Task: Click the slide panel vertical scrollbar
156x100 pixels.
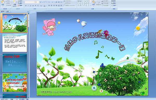Action: tap(29, 56)
